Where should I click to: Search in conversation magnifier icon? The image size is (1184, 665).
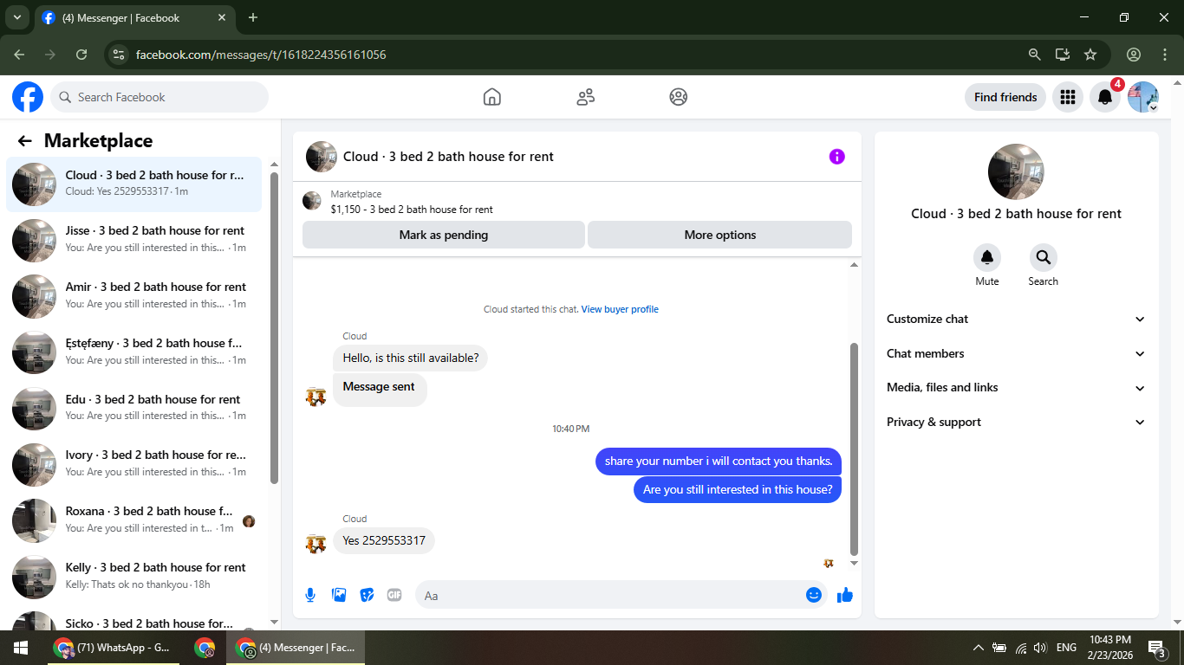pos(1043,257)
